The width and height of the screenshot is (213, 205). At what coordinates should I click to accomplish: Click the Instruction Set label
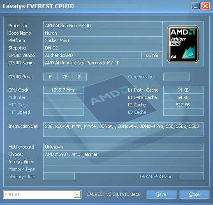23,126
